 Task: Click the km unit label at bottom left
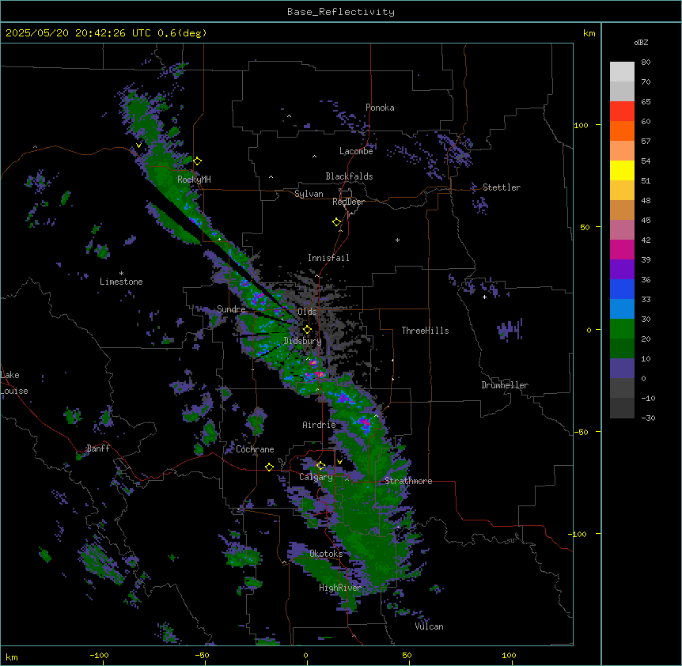[11, 657]
